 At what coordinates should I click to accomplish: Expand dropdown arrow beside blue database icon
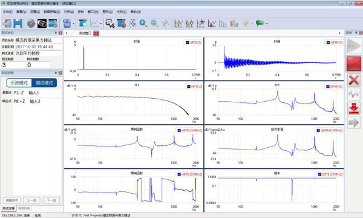(73, 24)
